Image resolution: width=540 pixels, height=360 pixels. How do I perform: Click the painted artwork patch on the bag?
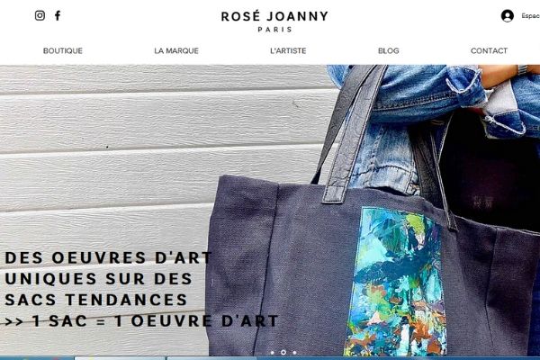pos(396,281)
